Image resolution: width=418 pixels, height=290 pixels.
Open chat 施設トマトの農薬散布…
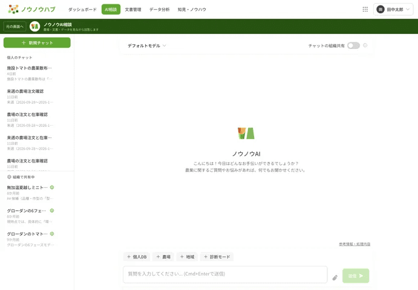pos(37,73)
